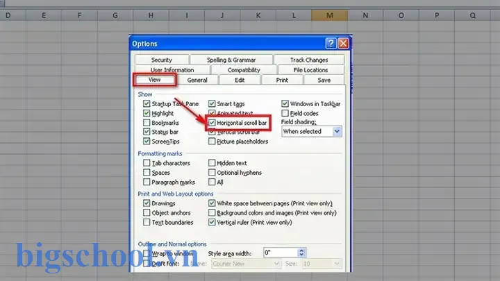Screen dimensions: 500x281
Task: Check the Text boundaries option
Action: [x=147, y=222]
